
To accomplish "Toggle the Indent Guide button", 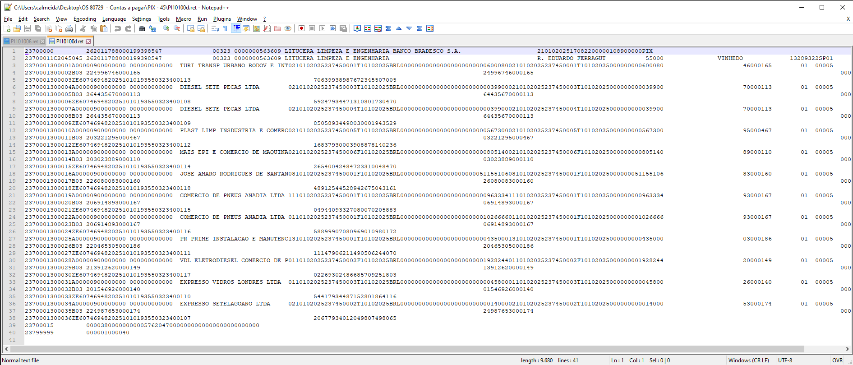I will 236,28.
